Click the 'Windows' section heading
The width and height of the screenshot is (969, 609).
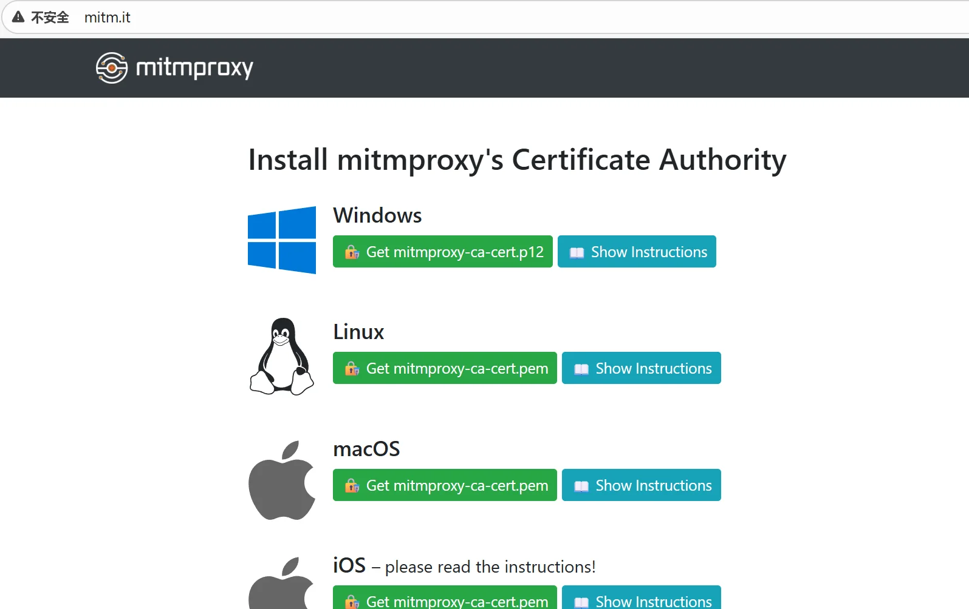click(x=377, y=215)
